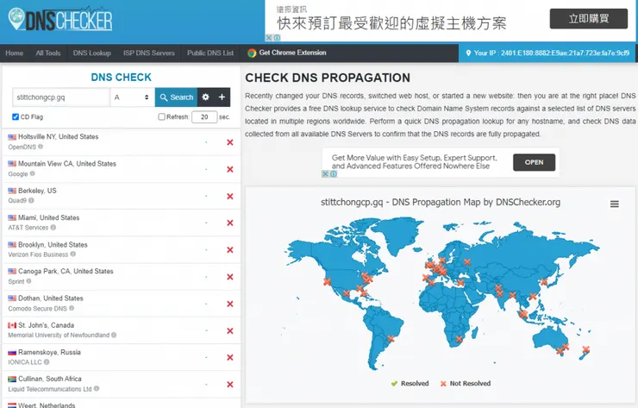
Task: Click info icon next to Liquid Telecommunications Ltd
Action: click(x=97, y=388)
